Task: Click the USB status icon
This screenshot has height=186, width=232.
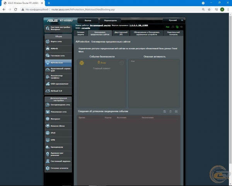Action: (x=181, y=27)
